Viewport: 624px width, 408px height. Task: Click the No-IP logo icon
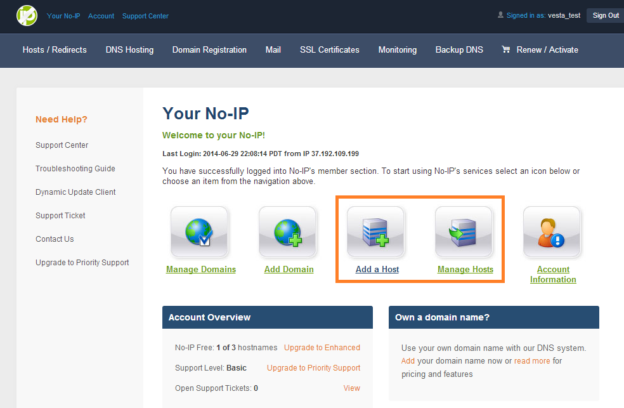[x=27, y=15]
